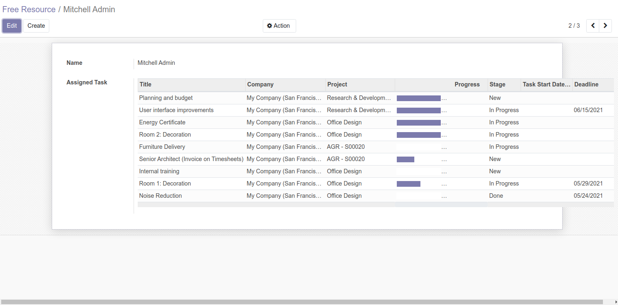Sort table by Progress column header
Image resolution: width=618 pixels, height=305 pixels.
point(467,84)
